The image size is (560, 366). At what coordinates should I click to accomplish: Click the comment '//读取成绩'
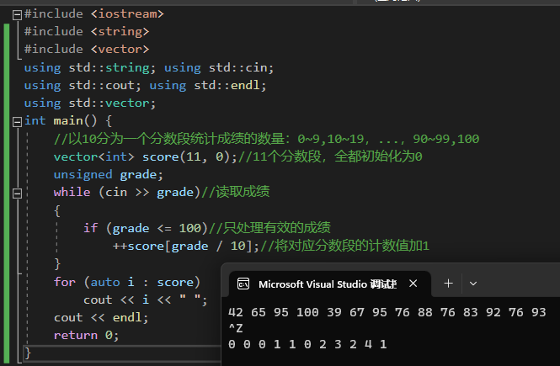[235, 192]
